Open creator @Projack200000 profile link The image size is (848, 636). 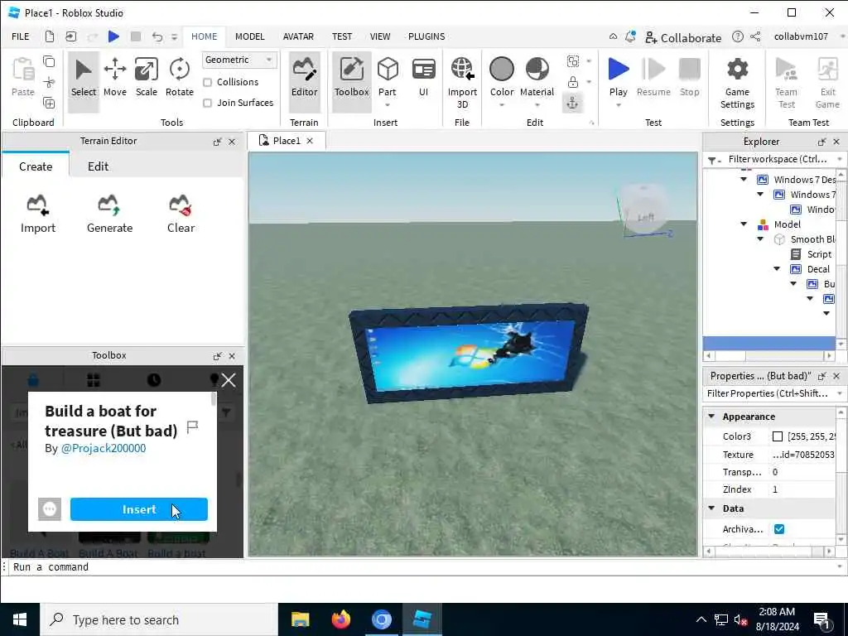click(x=104, y=448)
